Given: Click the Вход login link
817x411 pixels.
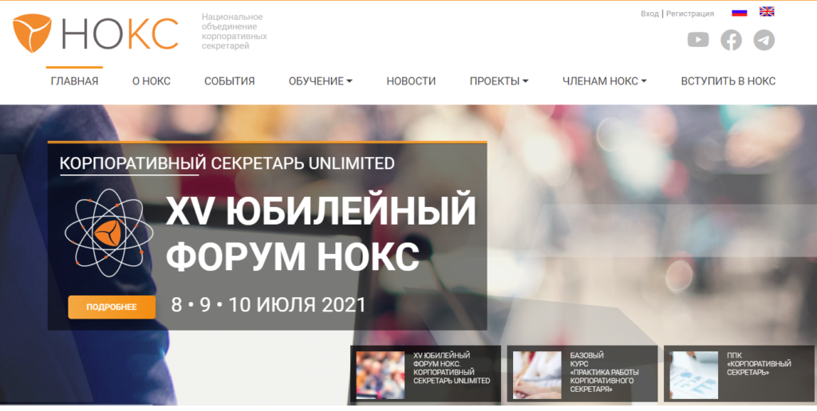Looking at the screenshot, I should coord(649,14).
